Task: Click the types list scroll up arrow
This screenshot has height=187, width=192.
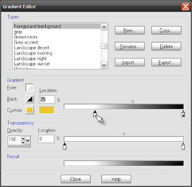Action: click(x=104, y=27)
